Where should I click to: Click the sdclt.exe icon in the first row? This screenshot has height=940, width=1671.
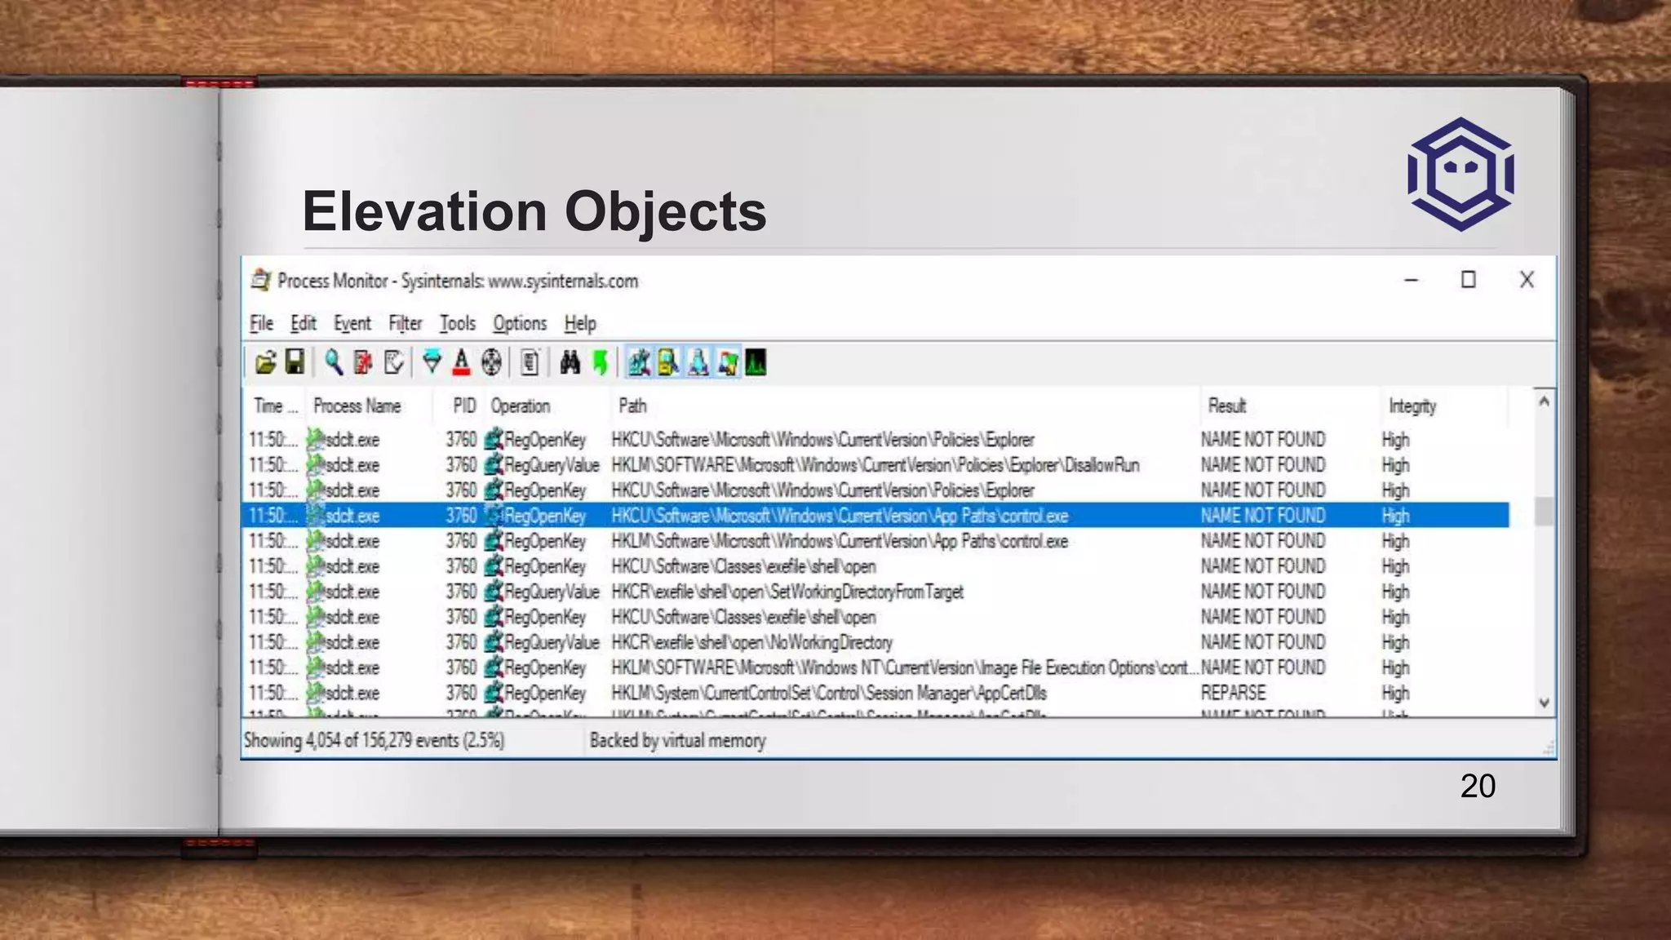pos(315,440)
